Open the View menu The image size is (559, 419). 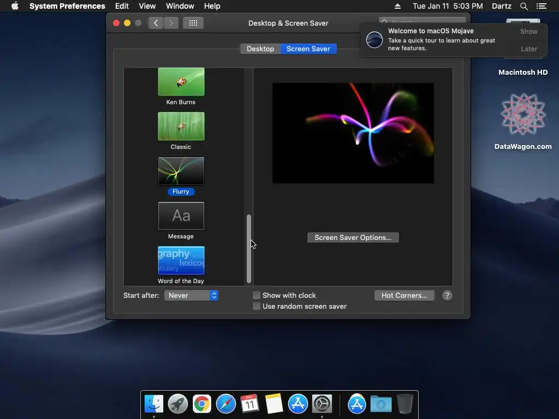point(147,6)
